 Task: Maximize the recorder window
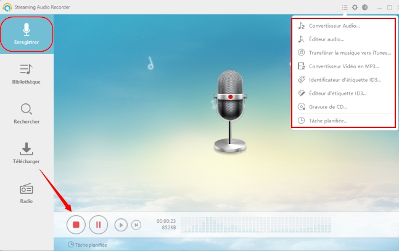pos(389,7)
